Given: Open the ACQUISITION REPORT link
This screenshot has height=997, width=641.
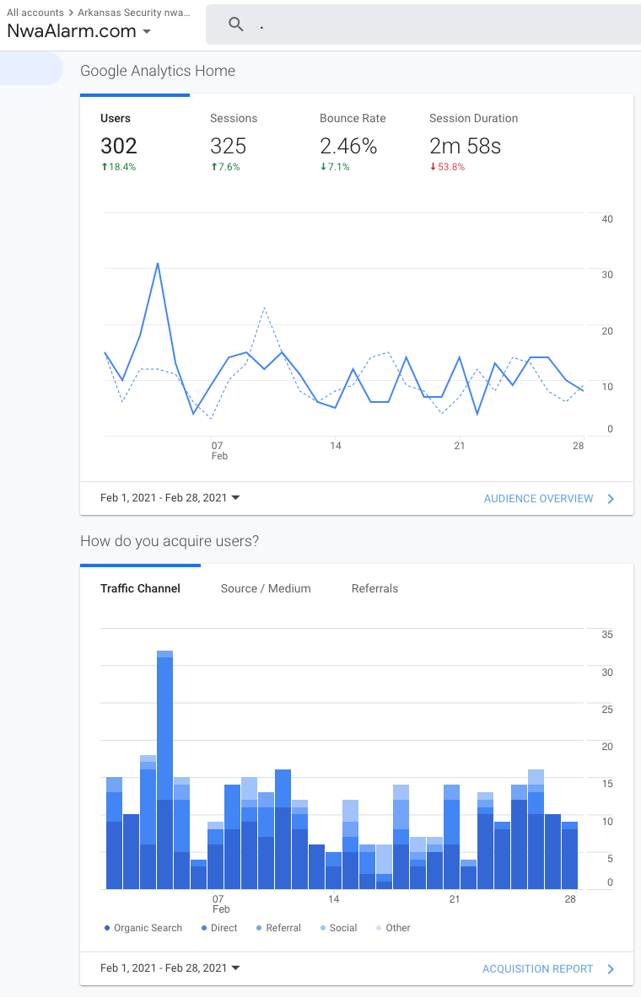Looking at the screenshot, I should 537,969.
